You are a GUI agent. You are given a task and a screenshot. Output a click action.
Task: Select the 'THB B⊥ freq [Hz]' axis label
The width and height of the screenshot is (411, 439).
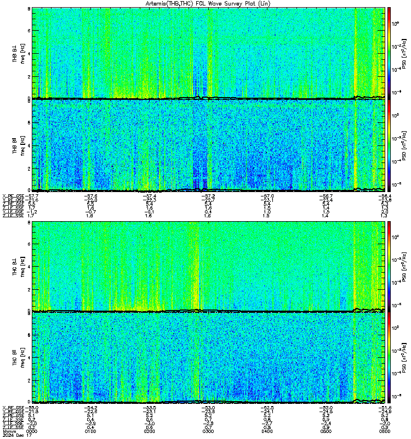(19, 53)
